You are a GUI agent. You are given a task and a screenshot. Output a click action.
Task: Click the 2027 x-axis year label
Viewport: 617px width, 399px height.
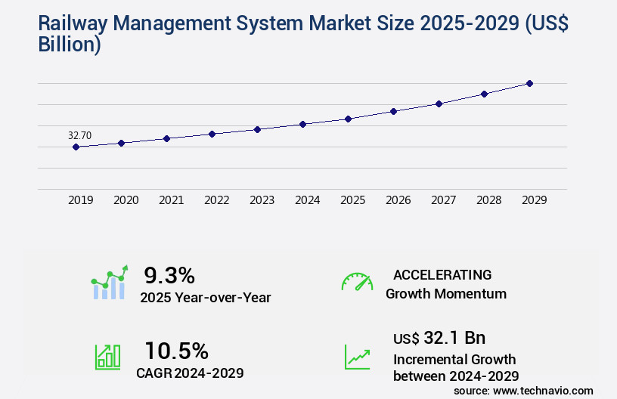(x=443, y=200)
